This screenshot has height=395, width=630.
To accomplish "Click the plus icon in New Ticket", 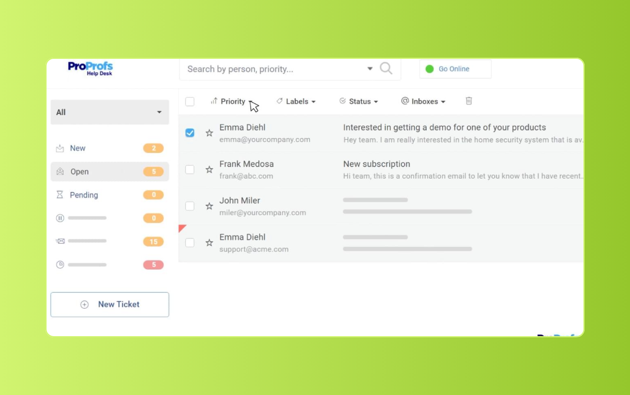I will [x=84, y=305].
